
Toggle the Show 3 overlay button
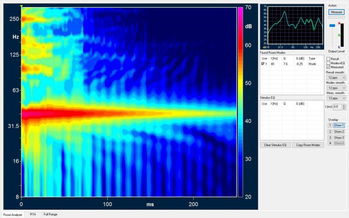click(339, 137)
